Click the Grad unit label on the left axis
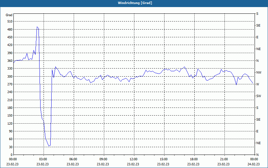 pos(9,15)
